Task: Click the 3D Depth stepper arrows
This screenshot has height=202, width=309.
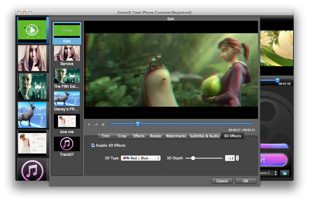Action: pyautogui.click(x=237, y=158)
